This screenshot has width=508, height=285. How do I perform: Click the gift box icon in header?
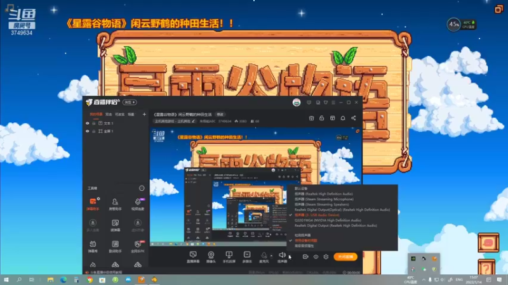[311, 118]
